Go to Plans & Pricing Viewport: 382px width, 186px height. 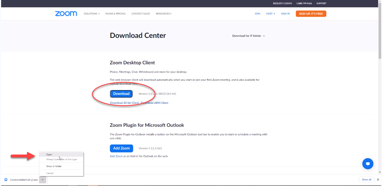[115, 14]
